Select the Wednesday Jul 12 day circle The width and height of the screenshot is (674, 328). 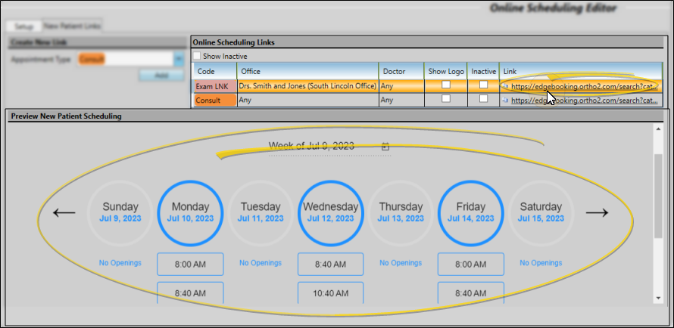330,212
